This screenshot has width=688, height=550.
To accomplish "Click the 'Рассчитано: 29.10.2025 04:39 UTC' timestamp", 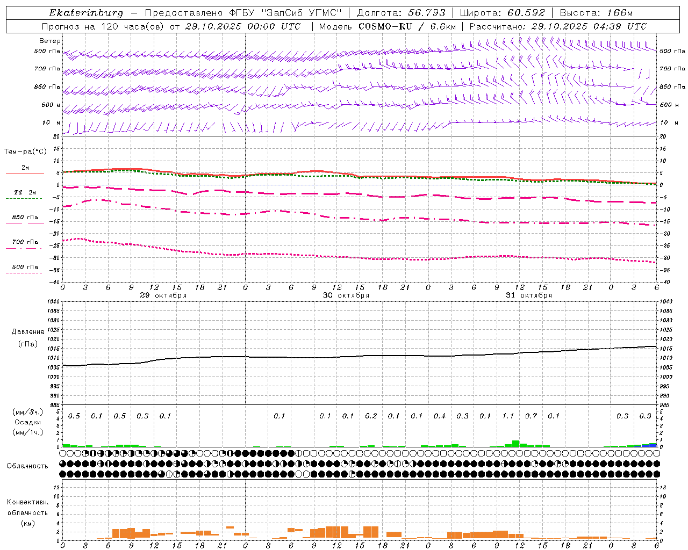I will (558, 26).
